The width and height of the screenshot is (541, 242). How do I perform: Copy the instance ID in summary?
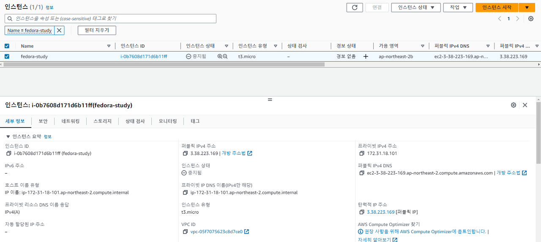pos(8,153)
